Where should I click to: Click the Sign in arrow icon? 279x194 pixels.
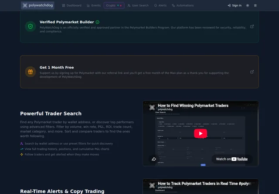229,6
